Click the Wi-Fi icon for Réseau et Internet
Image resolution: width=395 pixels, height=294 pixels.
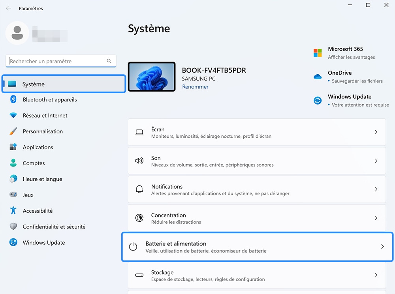(x=13, y=115)
